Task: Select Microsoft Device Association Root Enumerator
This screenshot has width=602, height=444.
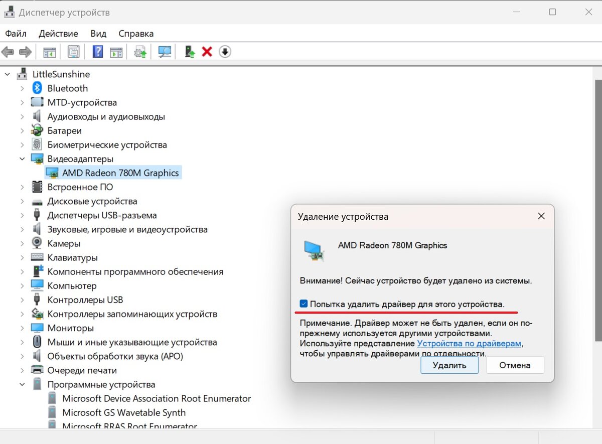Action: 157,398
